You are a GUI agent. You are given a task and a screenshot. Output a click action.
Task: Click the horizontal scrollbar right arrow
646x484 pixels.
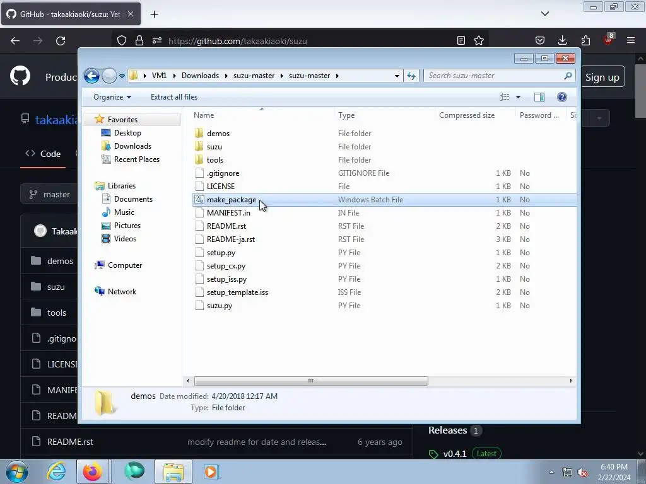(571, 381)
